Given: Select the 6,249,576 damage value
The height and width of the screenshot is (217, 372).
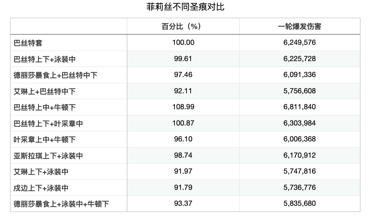Looking at the screenshot, I should 299,43.
